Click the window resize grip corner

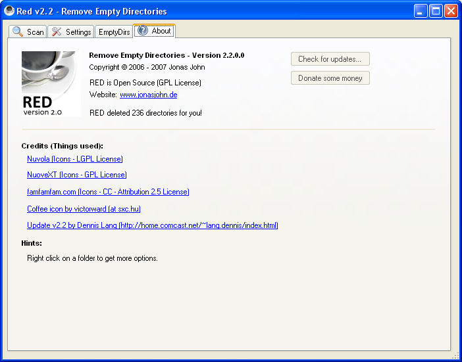coord(456,356)
